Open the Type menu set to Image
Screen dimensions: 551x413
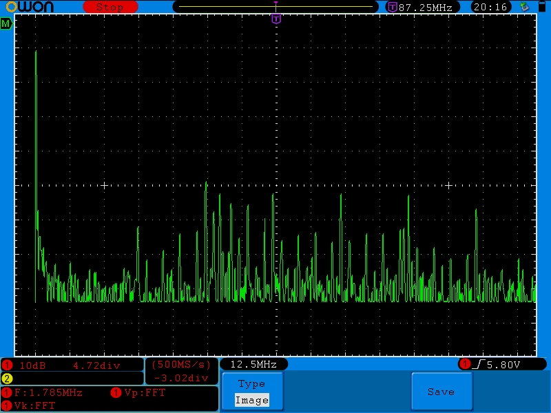tap(251, 392)
